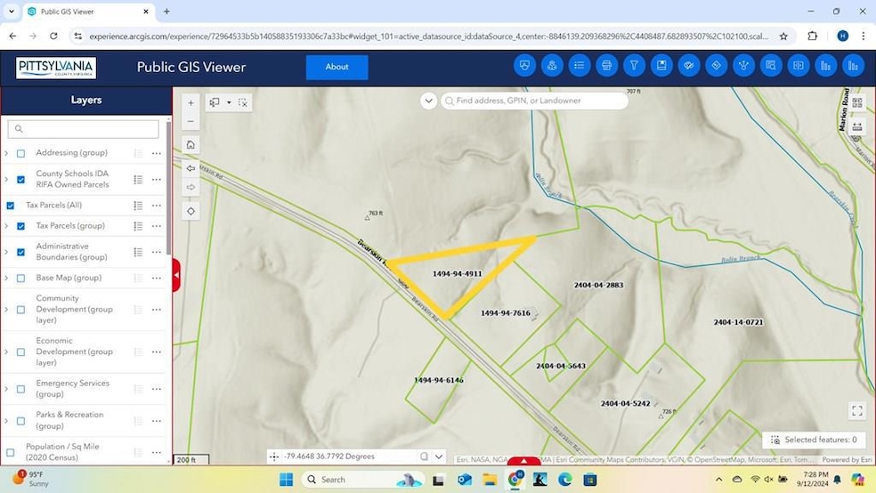This screenshot has width=876, height=493.
Task: Expand the search source chevron dropdown
Action: [428, 101]
